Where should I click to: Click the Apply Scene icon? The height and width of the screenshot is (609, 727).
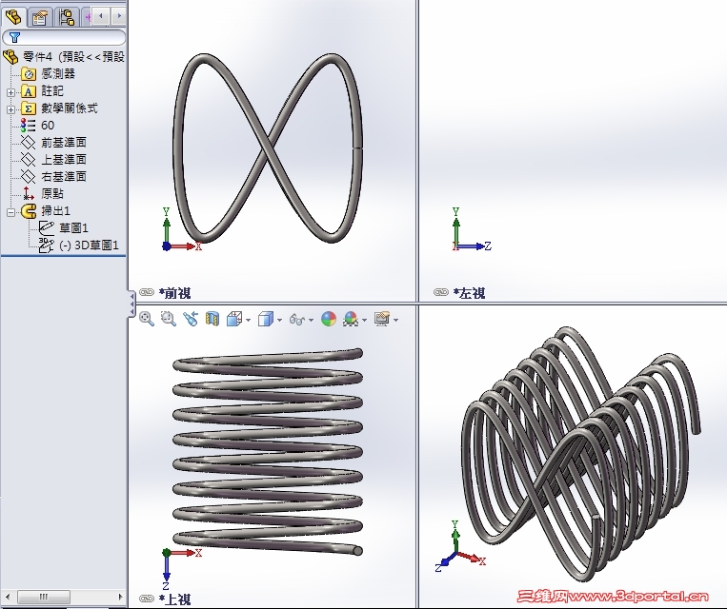351,319
